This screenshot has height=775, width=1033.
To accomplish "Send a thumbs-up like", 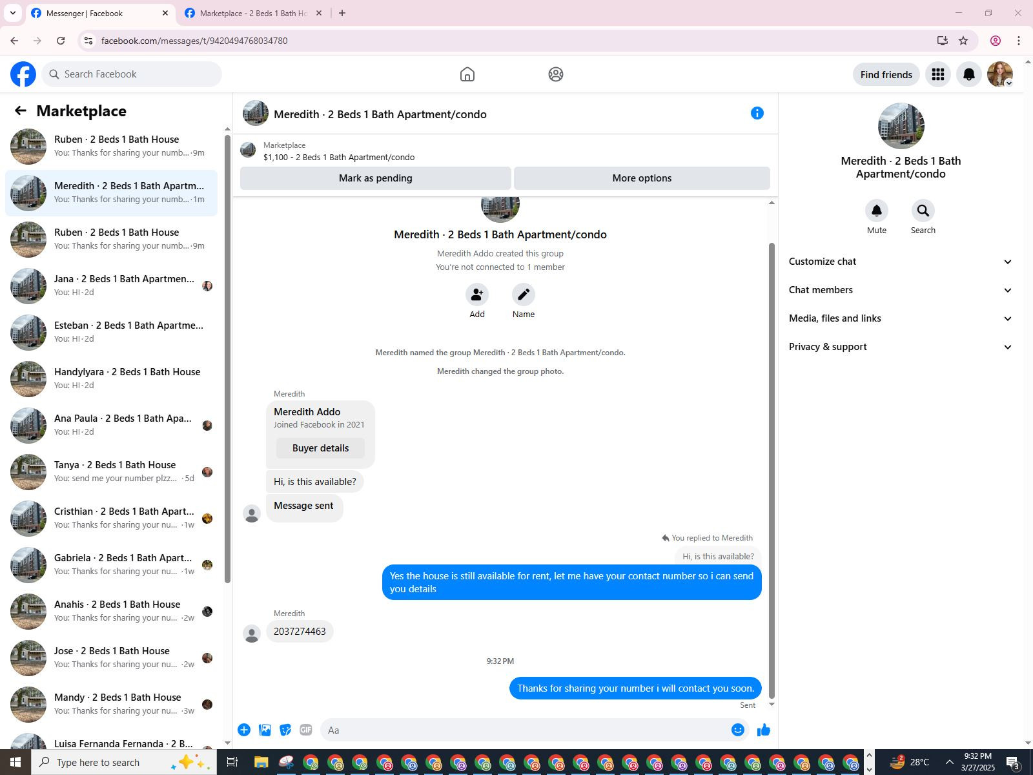I will 764,730.
